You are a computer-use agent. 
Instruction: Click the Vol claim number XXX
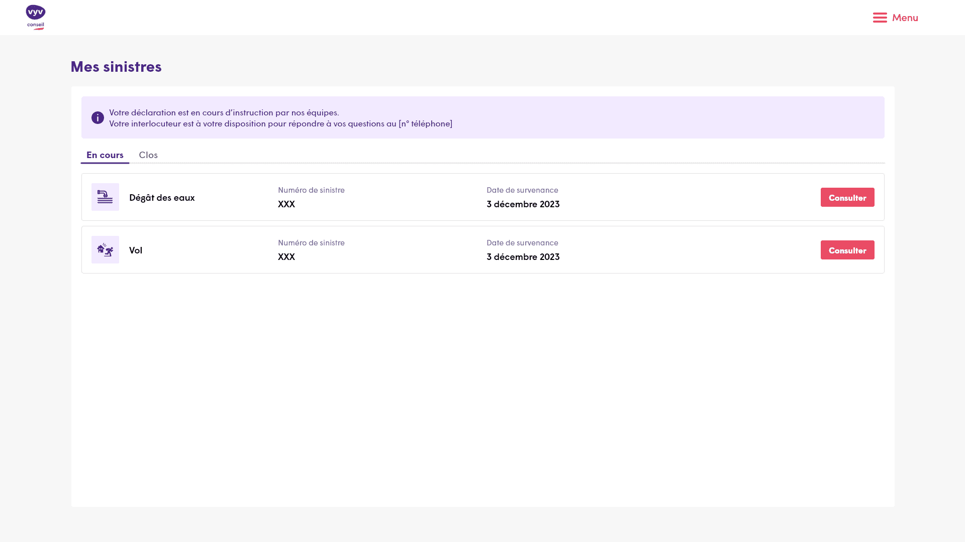(x=286, y=256)
